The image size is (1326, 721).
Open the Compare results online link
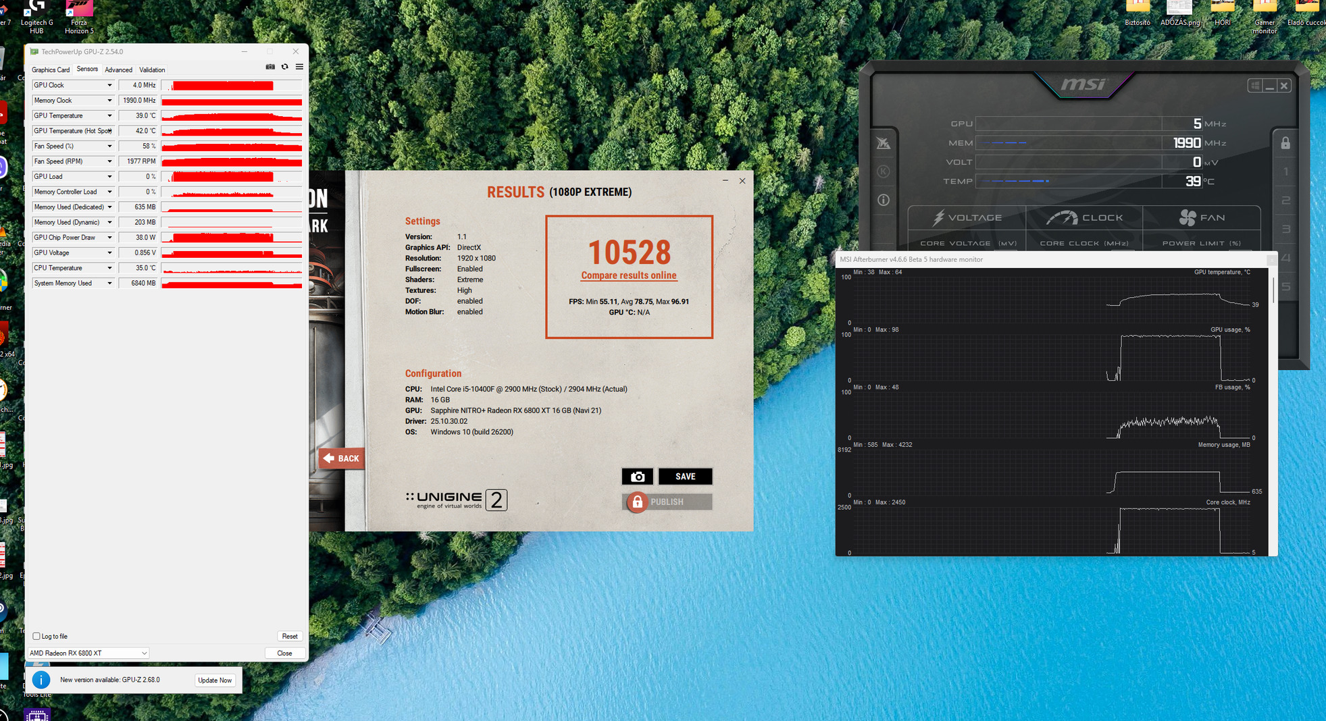[x=629, y=275]
